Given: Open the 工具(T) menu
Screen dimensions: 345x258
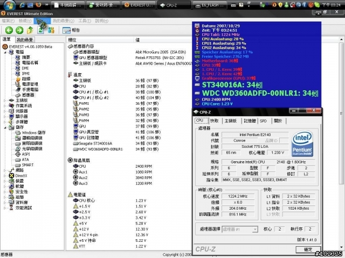Looking at the screenshot, I should (85, 21).
